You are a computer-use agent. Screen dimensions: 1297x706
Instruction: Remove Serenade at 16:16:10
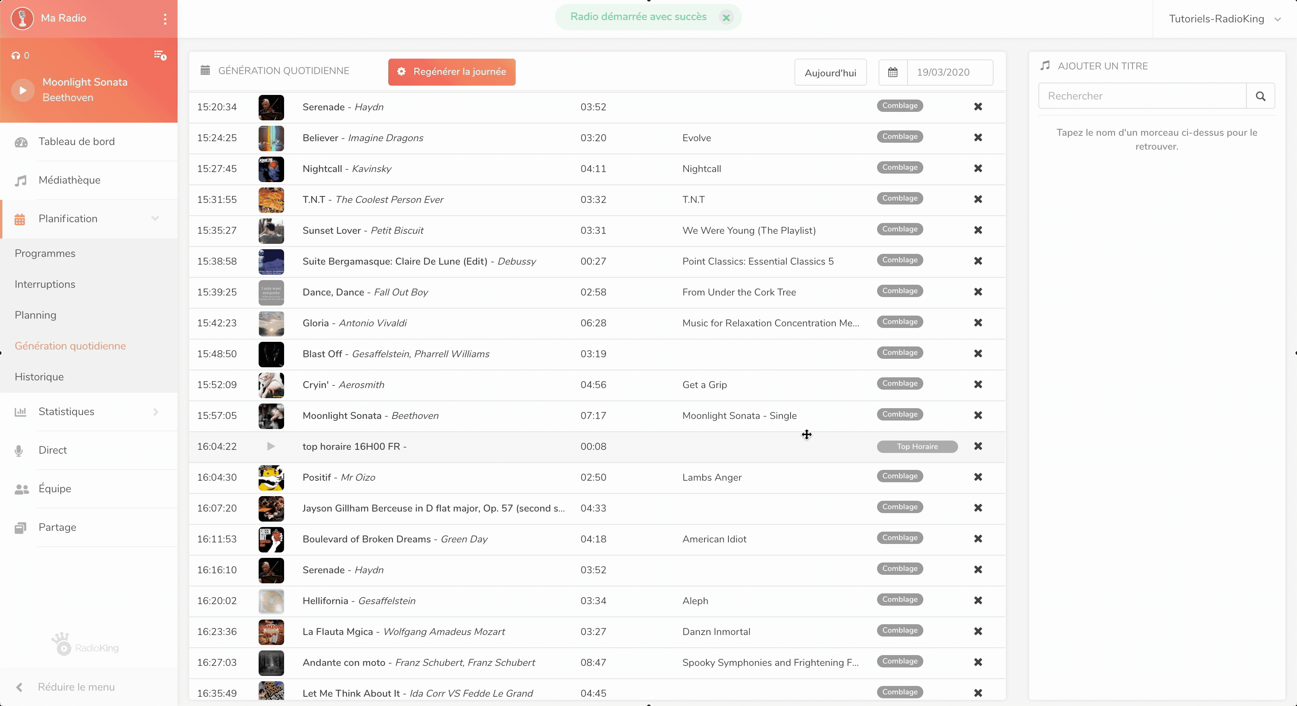(978, 570)
